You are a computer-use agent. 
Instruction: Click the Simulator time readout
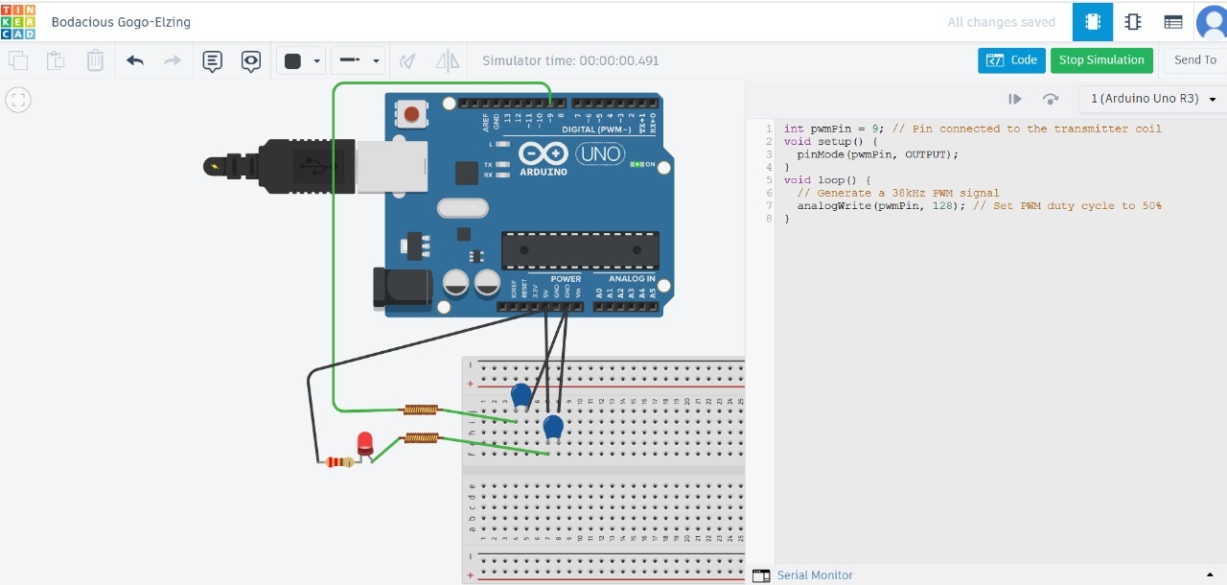click(x=570, y=60)
